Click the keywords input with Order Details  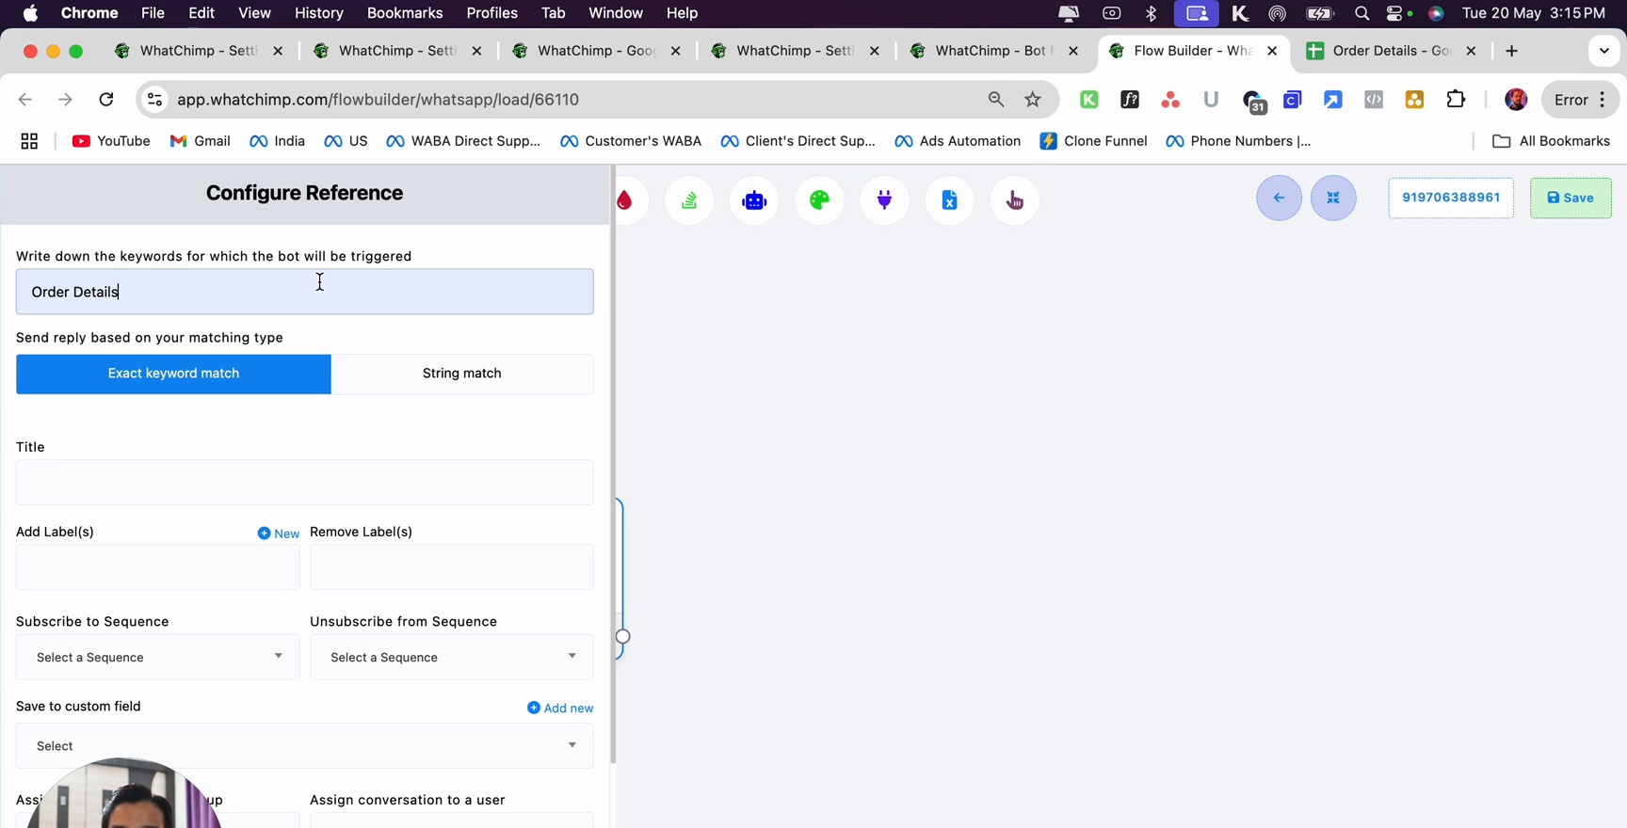point(305,292)
